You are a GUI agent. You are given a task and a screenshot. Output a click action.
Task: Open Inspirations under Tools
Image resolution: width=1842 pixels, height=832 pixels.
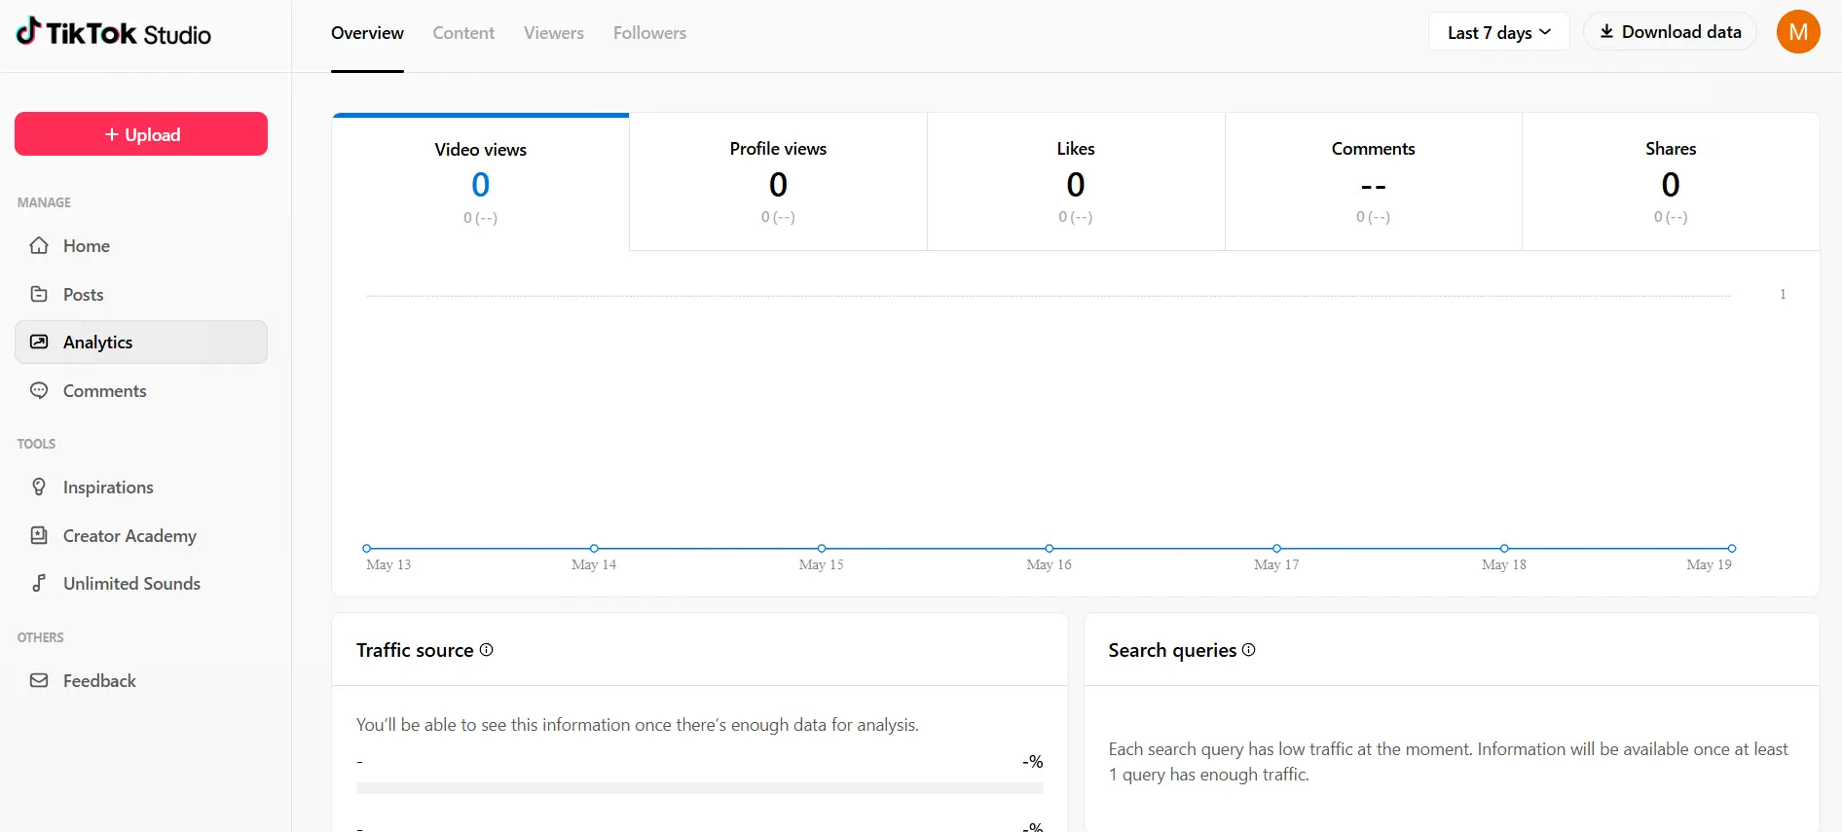tap(141, 487)
